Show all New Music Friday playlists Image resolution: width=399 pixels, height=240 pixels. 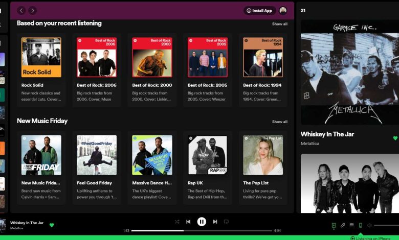coord(279,122)
